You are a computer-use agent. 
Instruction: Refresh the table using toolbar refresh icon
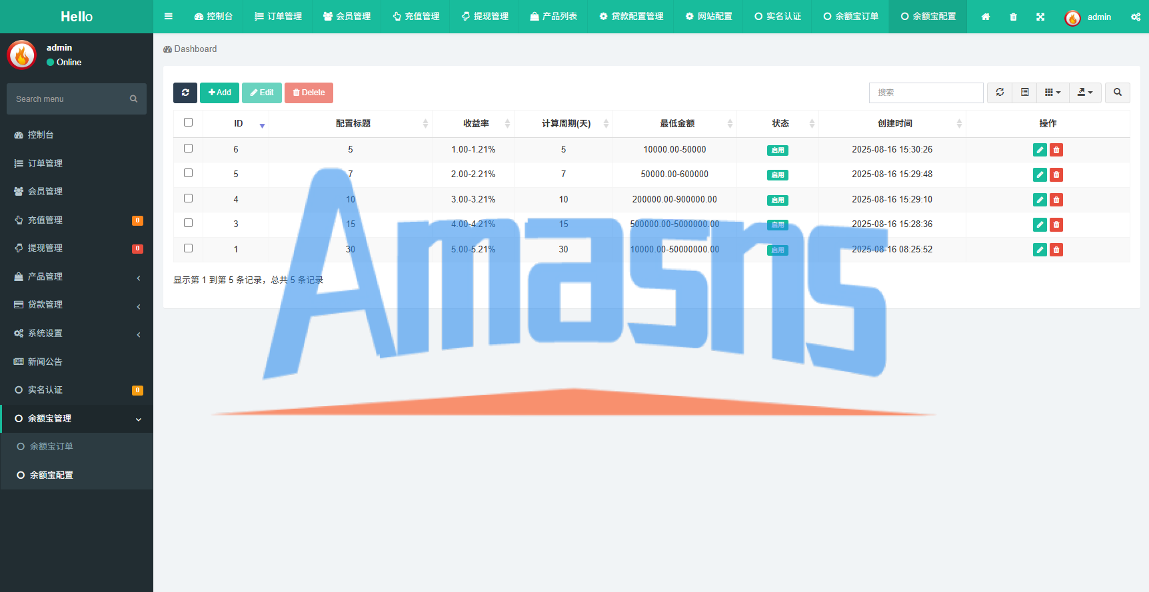point(1000,93)
